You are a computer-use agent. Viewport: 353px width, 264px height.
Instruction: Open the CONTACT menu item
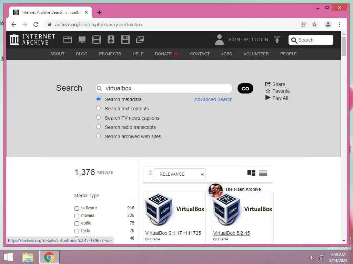[200, 54]
